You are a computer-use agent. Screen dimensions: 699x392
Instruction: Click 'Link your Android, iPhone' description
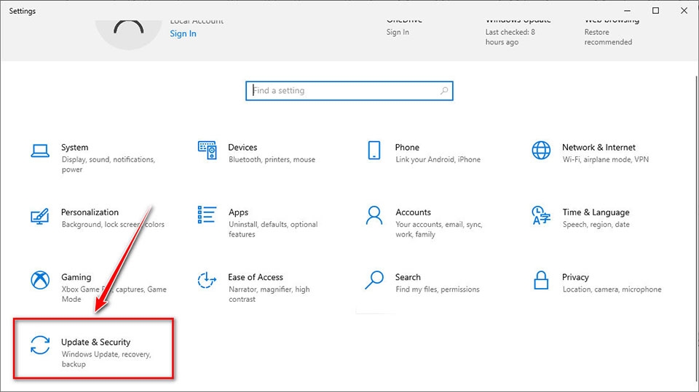[x=438, y=159]
